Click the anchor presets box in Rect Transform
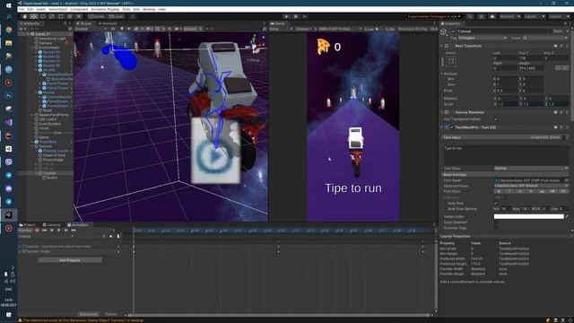 [450, 62]
